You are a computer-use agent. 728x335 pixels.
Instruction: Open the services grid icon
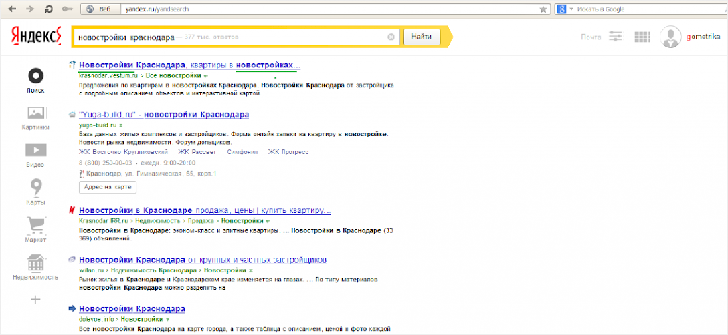click(641, 37)
